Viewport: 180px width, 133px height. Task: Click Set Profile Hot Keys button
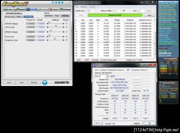pos(14,13)
